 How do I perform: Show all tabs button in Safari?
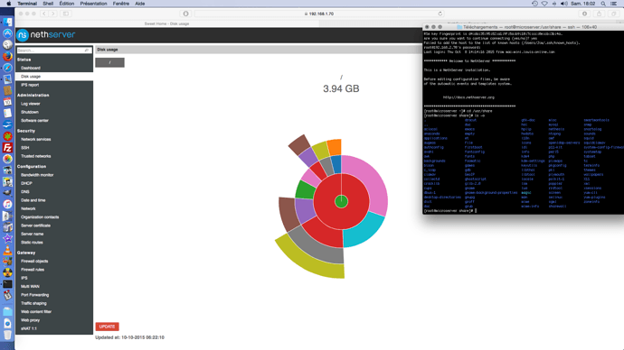[x=614, y=14]
